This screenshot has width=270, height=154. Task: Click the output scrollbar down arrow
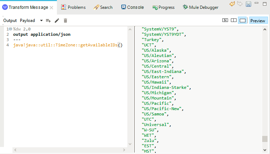point(265,150)
